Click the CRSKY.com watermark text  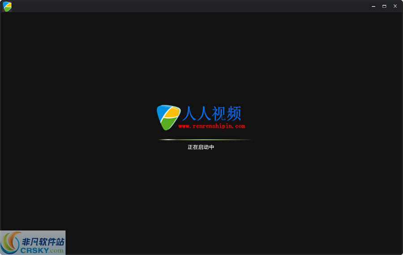[43, 250]
